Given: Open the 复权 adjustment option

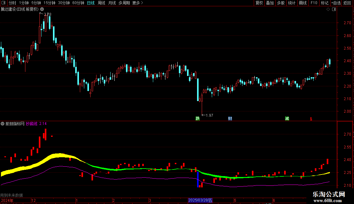Looking at the screenshot, I should tap(259, 3).
